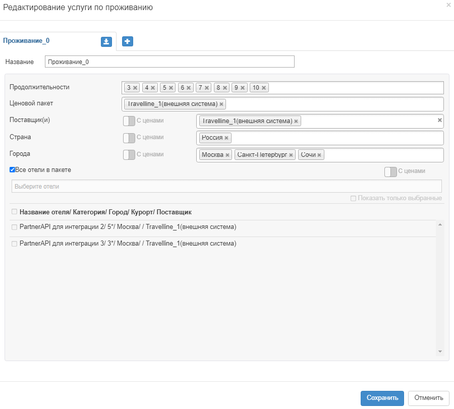Remove duration 3 tag via x icon
This screenshot has height=409, width=454.
[135, 88]
